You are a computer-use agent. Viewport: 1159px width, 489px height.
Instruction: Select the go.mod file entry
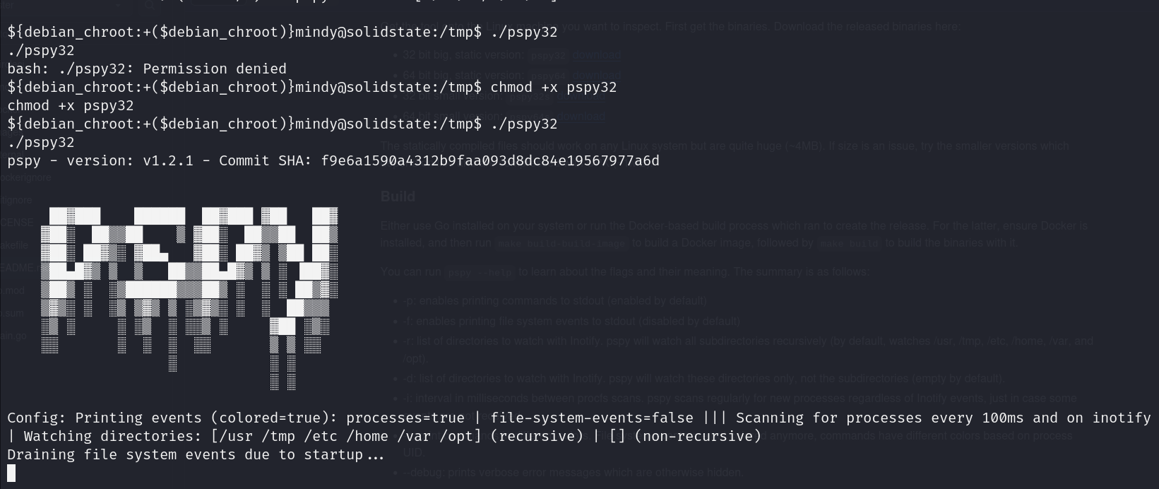coord(13,290)
